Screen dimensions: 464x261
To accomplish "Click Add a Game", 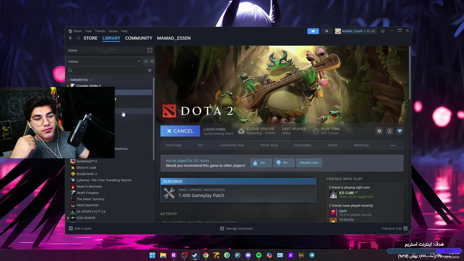I will tap(80, 229).
